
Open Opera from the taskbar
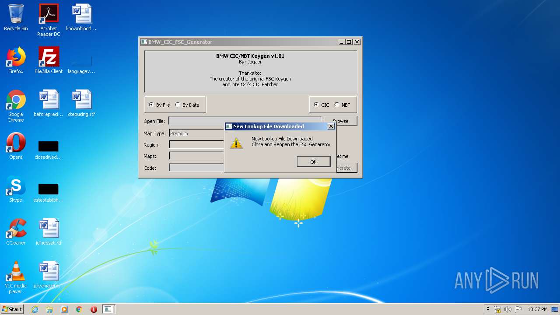94,309
